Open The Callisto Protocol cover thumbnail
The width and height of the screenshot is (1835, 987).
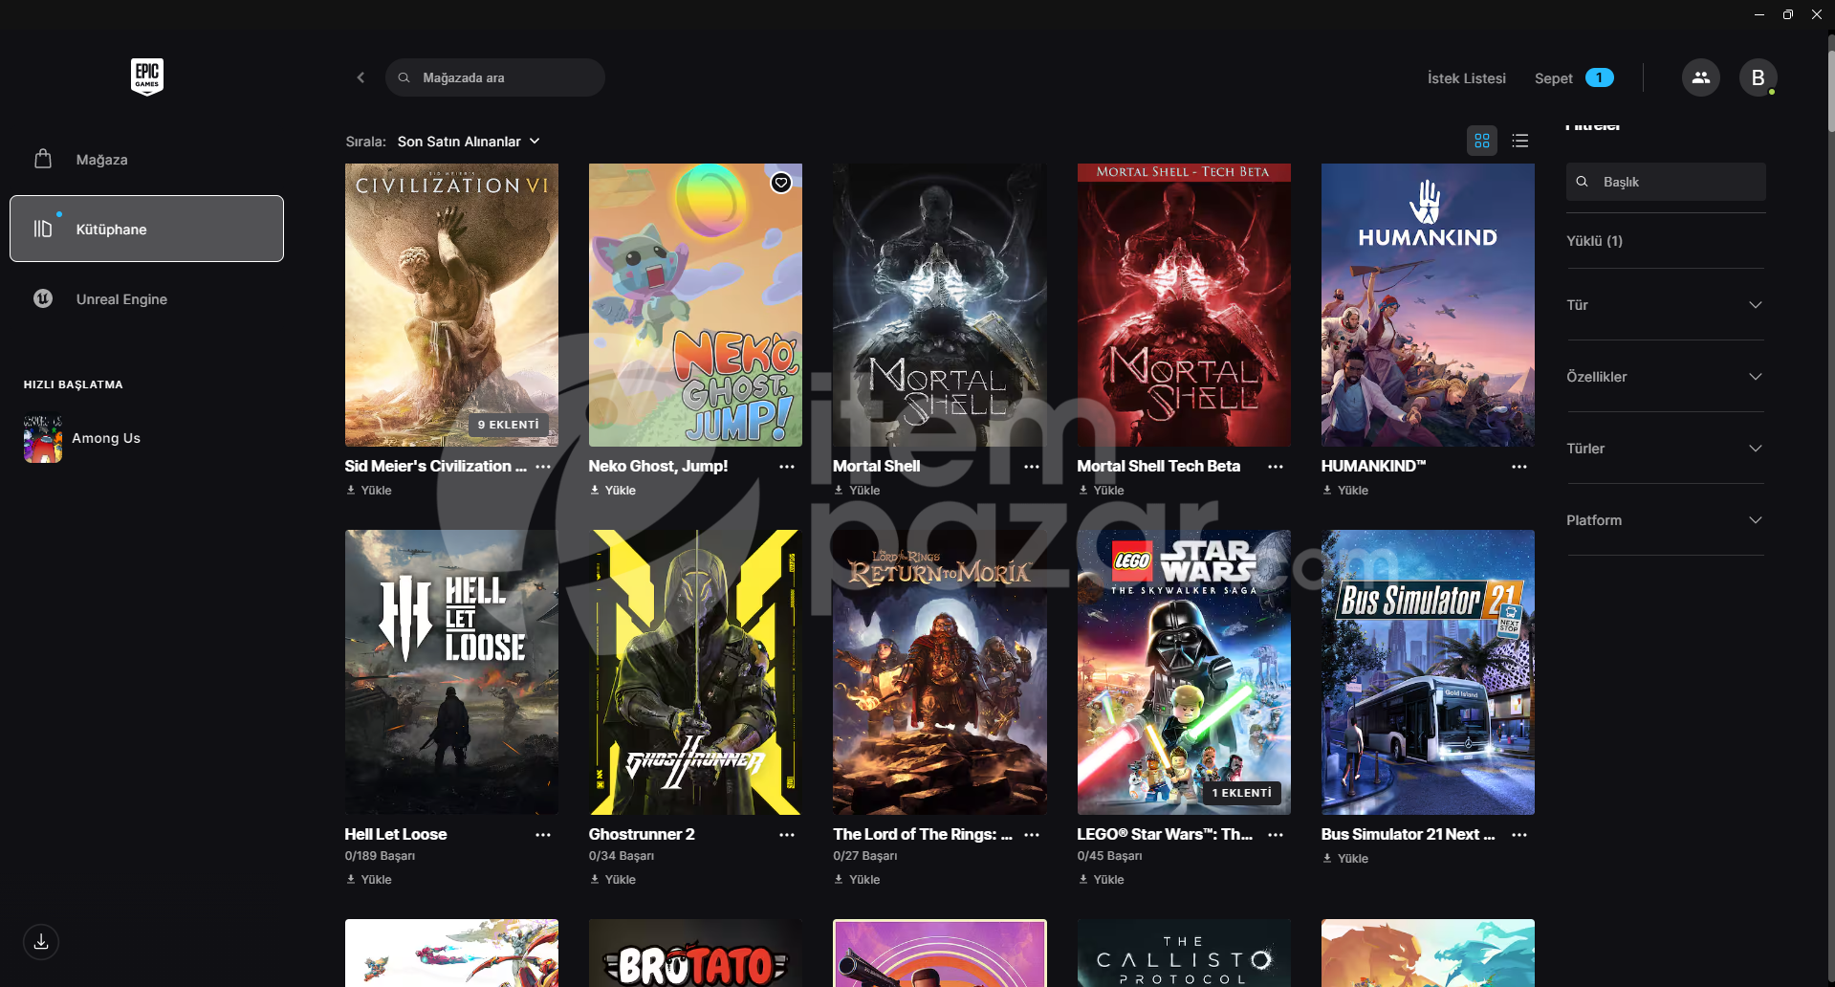1184,953
